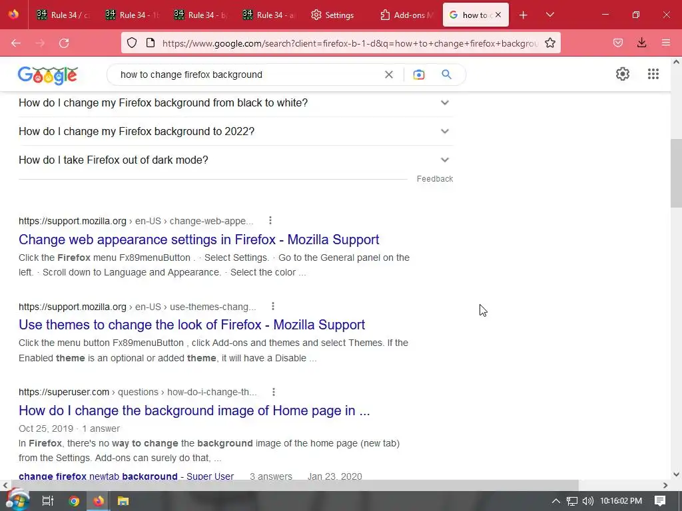
Task: Click the Google logo
Action: 48,75
